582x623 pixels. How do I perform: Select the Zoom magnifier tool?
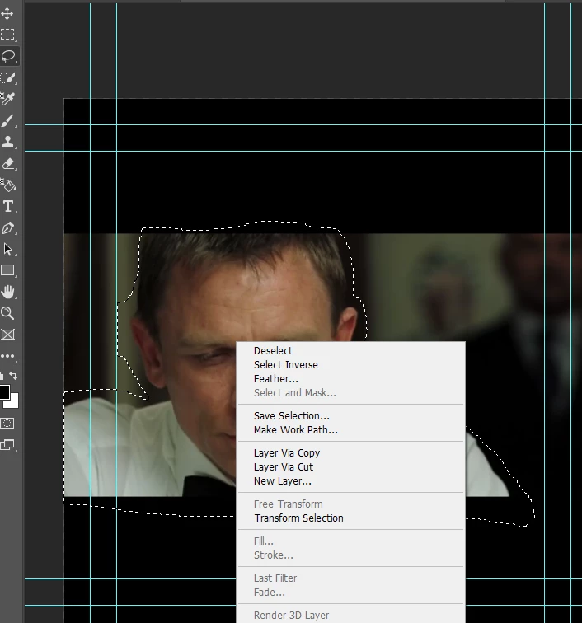(x=7, y=313)
